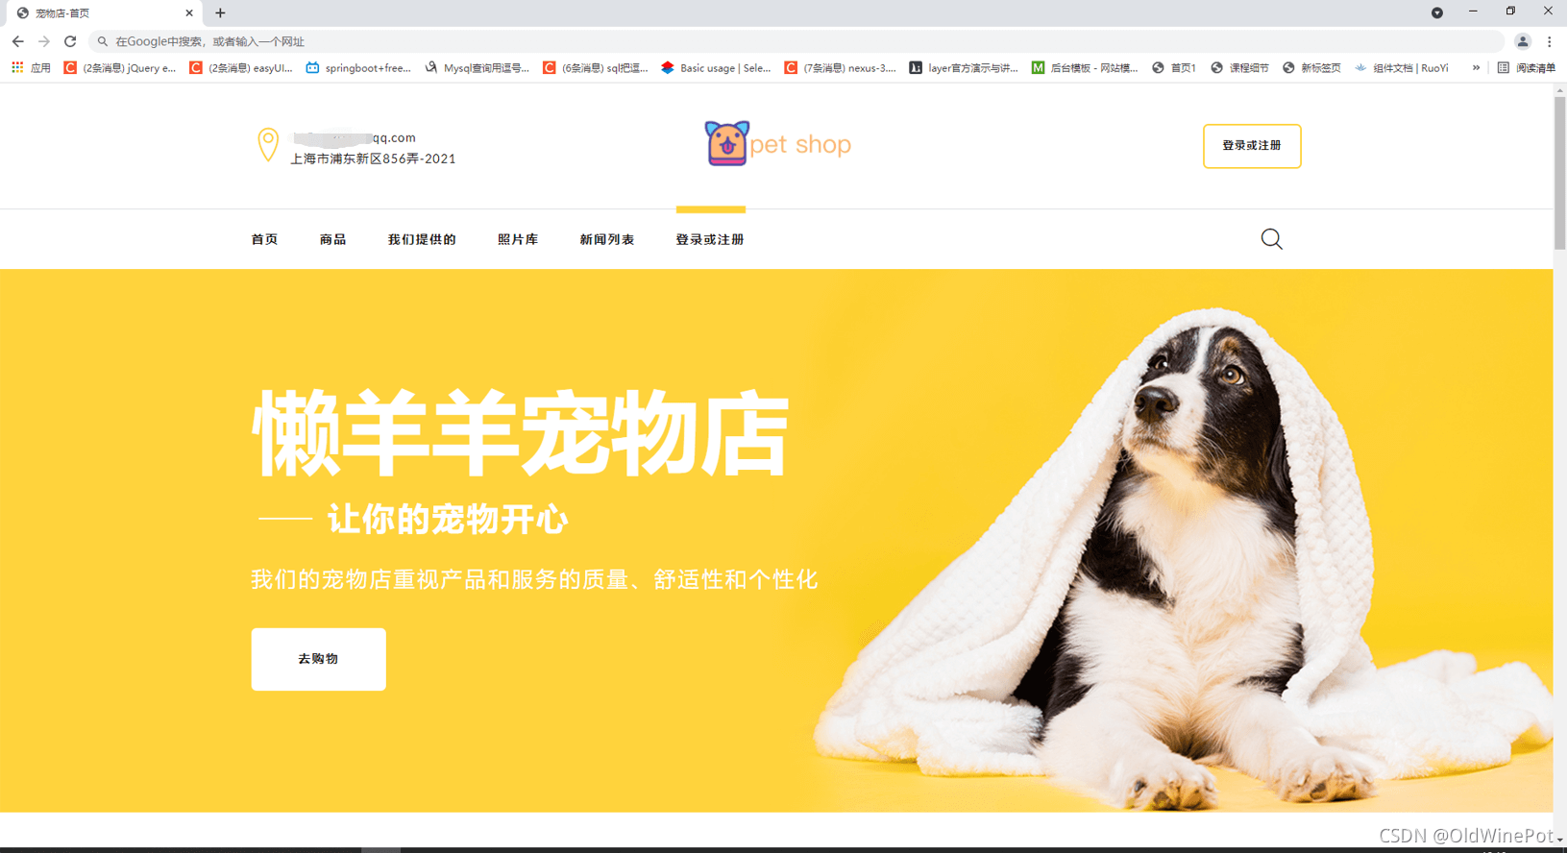Open the Chrome profile avatar icon
This screenshot has width=1568, height=853.
[1523, 41]
